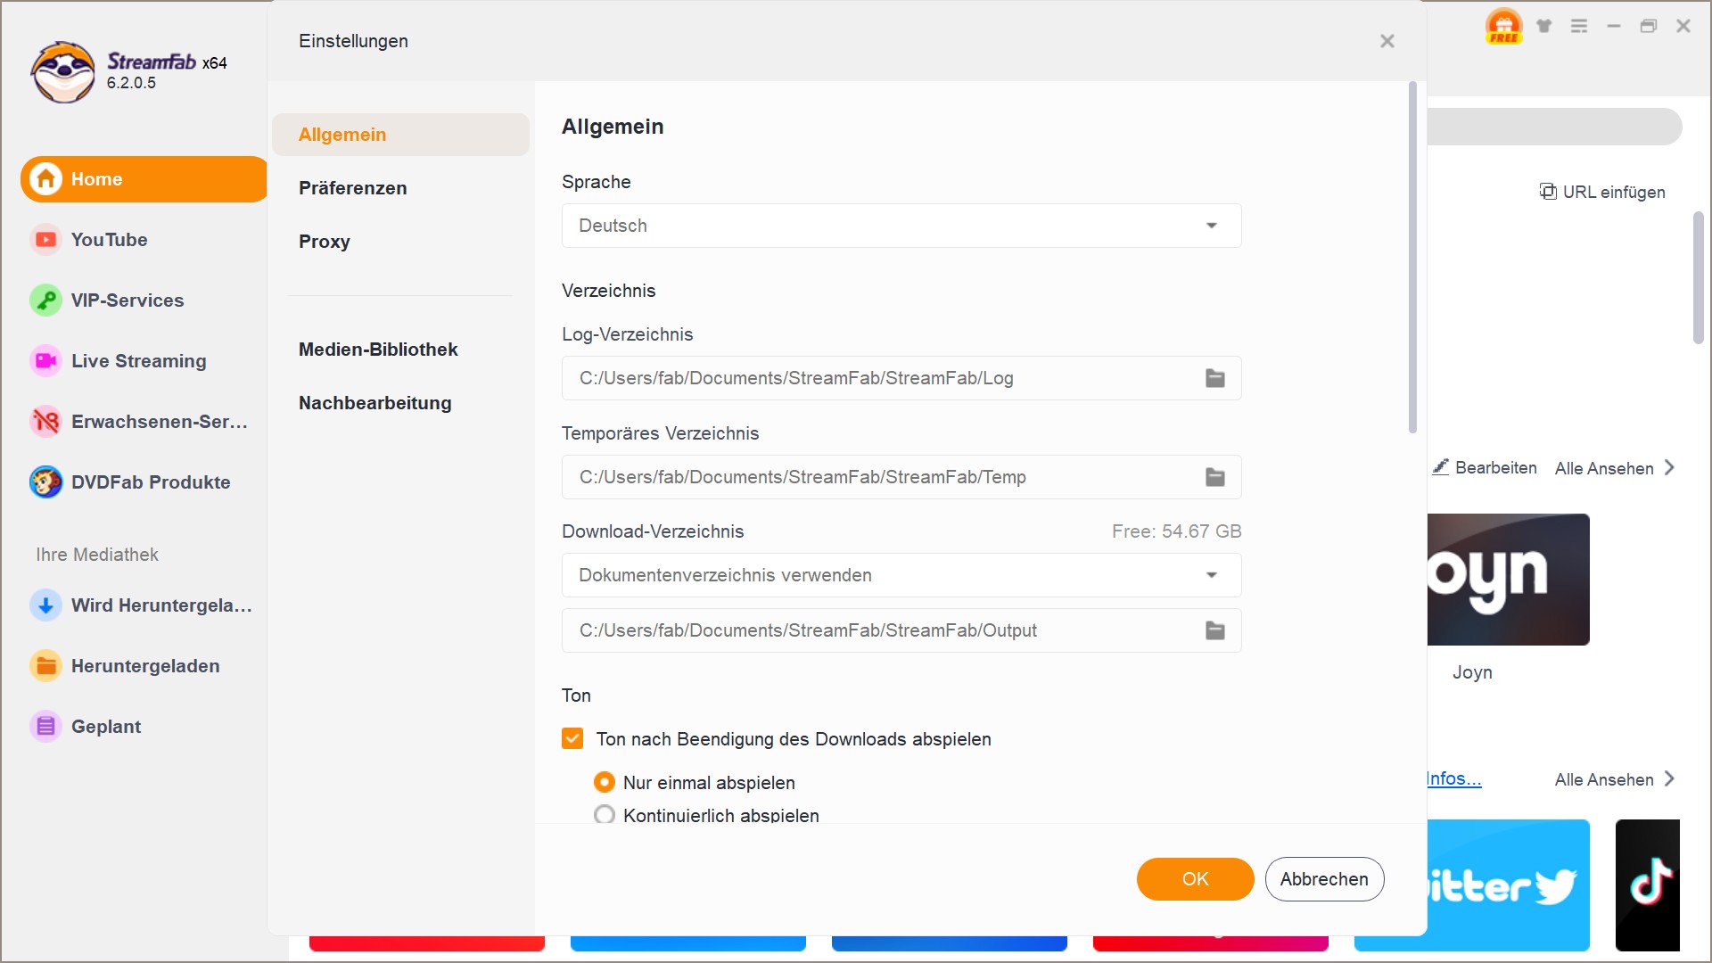1712x963 pixels.
Task: Select Nur einmal abspielen radio button
Action: click(x=606, y=782)
